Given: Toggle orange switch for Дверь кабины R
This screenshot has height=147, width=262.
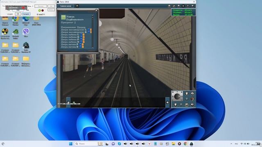Looking at the screenshot, I should (x=84, y=37).
